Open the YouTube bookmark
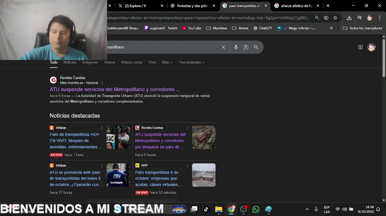386x216 pixels. pos(191,28)
